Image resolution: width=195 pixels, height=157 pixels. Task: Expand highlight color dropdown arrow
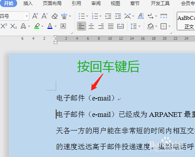[42, 26]
